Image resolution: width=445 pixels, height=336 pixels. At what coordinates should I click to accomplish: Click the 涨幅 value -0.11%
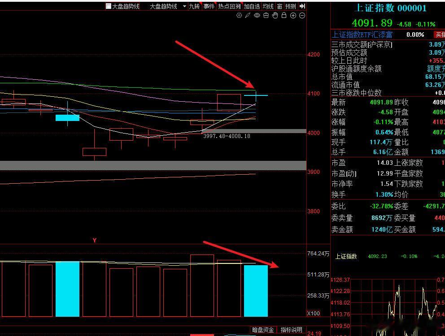tap(383, 122)
